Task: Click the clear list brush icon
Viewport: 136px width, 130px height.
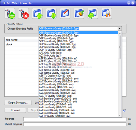Action: (x=79, y=13)
